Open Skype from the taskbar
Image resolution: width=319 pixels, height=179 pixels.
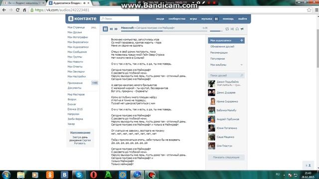tap(79, 175)
